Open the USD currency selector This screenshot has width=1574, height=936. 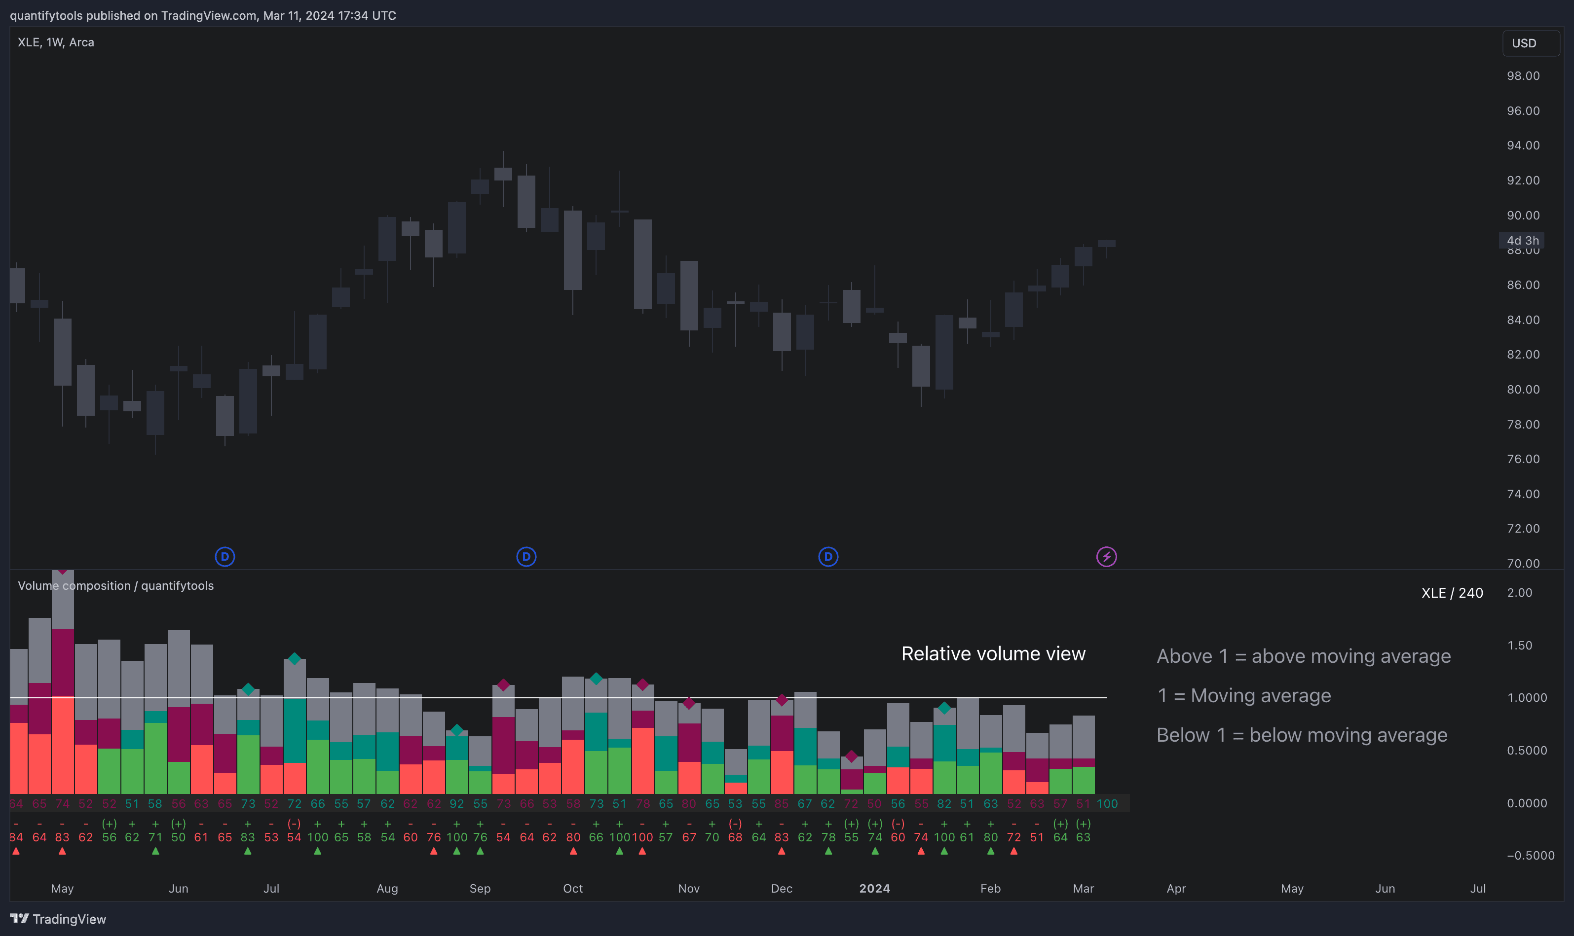1525,42
